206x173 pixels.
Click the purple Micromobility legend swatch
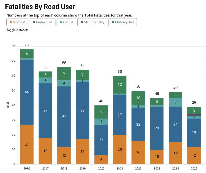(x=81, y=22)
